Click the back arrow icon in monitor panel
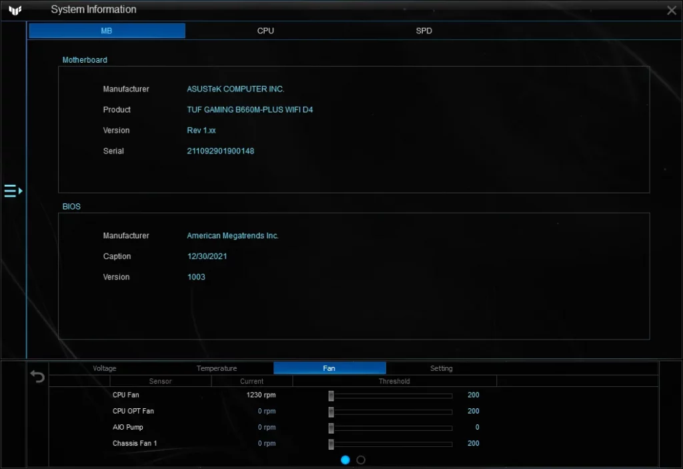Image resolution: width=683 pixels, height=469 pixels. click(37, 376)
